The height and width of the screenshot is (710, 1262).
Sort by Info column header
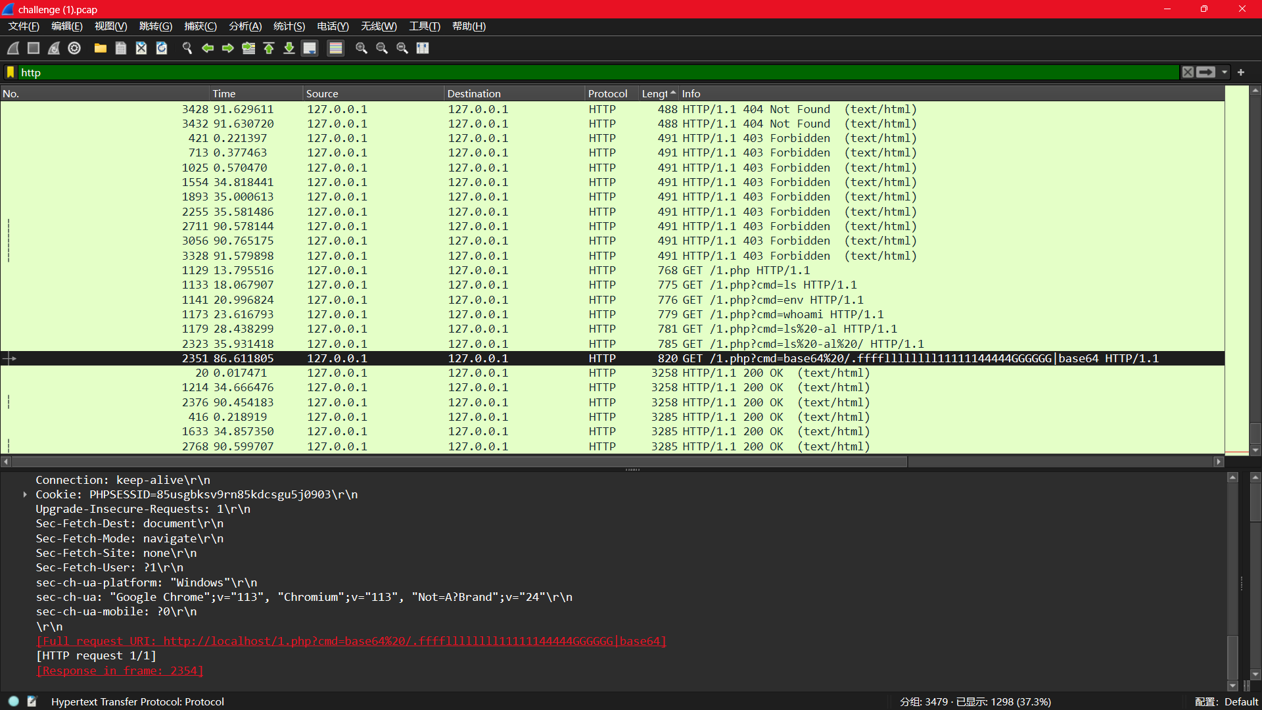952,93
